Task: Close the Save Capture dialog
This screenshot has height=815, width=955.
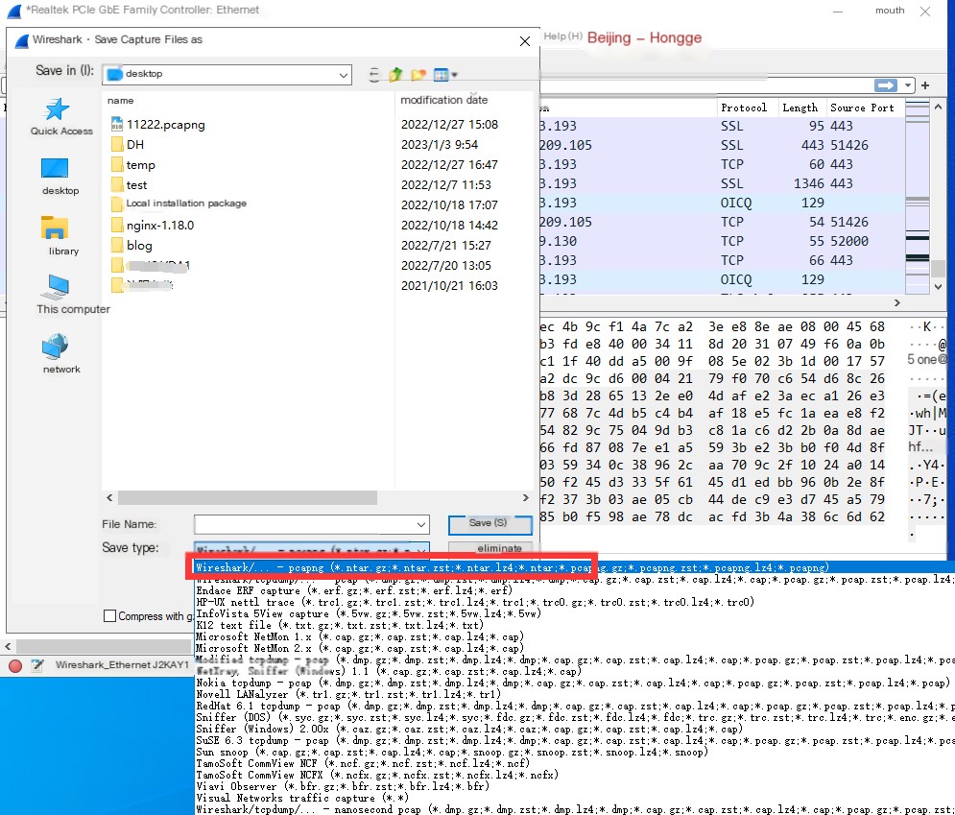Action: (524, 41)
